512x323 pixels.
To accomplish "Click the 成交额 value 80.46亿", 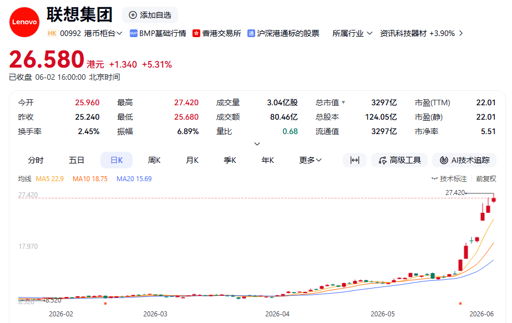I will click(x=284, y=117).
